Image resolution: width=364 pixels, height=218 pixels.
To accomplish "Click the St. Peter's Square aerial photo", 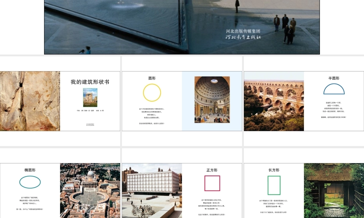I will (x=90, y=191).
